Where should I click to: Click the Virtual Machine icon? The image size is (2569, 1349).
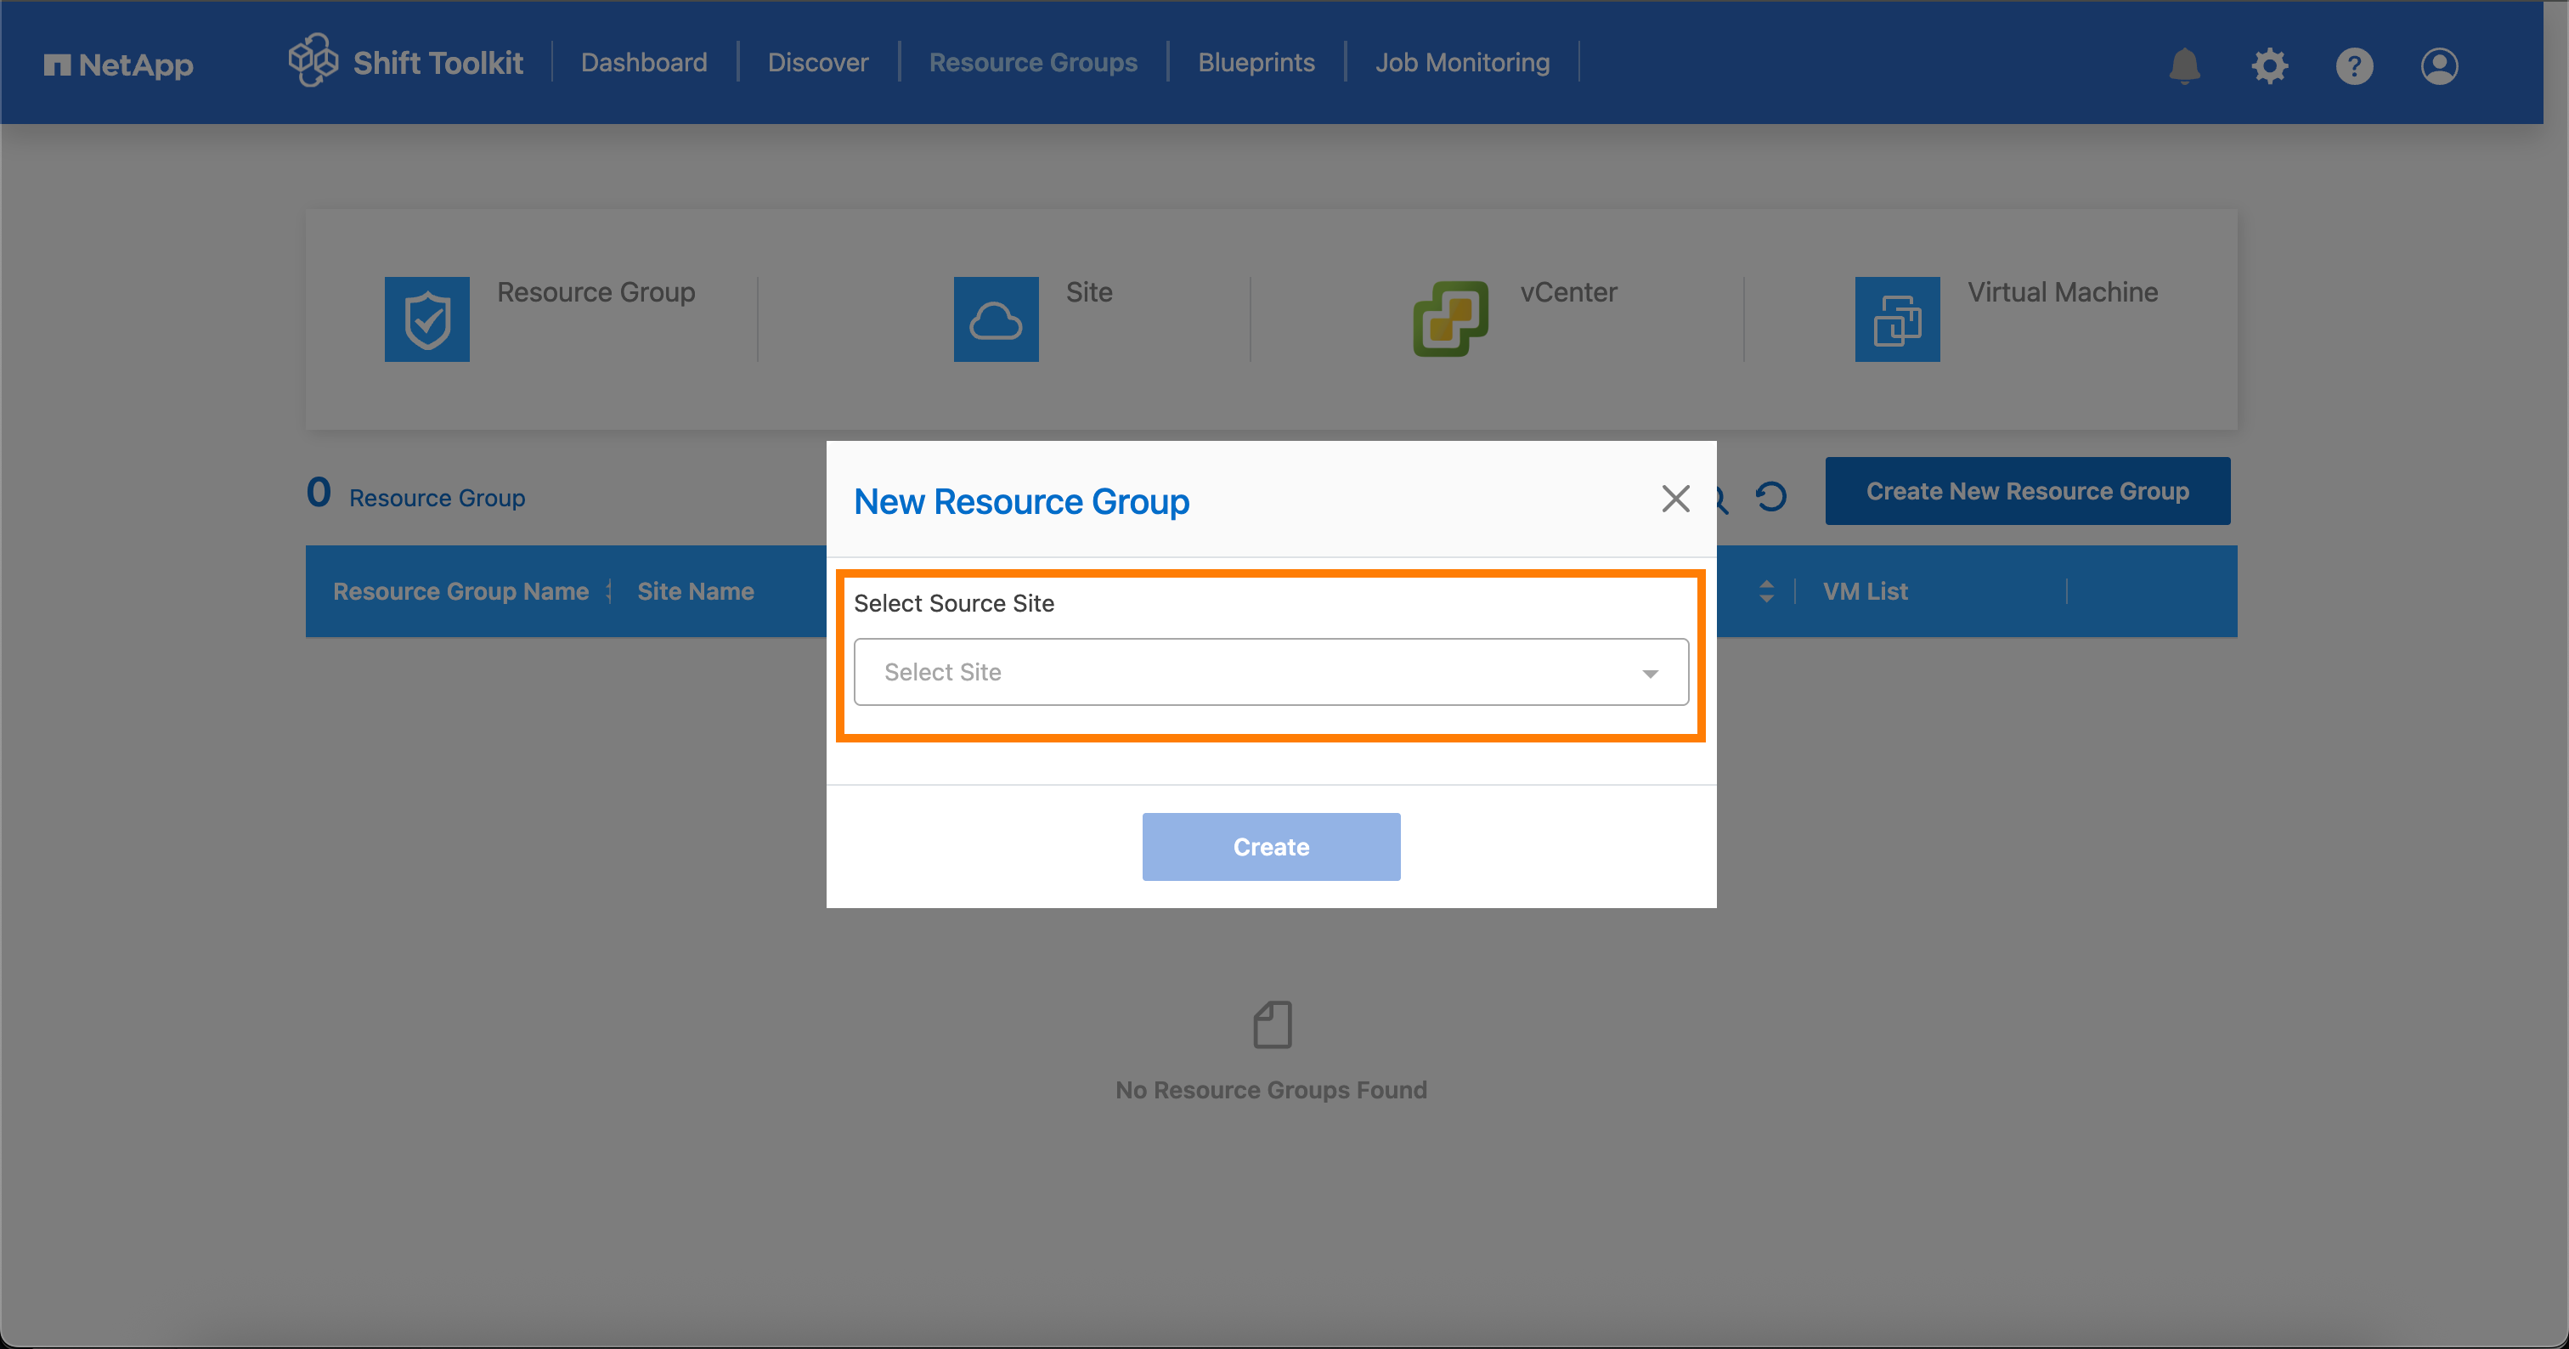1897,319
